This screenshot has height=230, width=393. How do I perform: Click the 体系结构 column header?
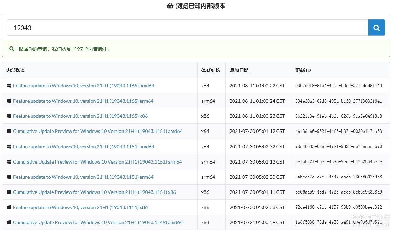pyautogui.click(x=211, y=70)
